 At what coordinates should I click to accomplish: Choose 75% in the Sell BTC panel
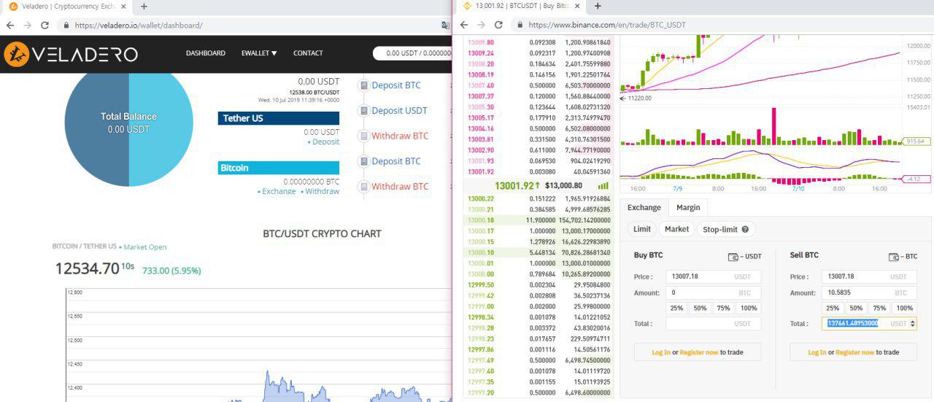(x=879, y=308)
